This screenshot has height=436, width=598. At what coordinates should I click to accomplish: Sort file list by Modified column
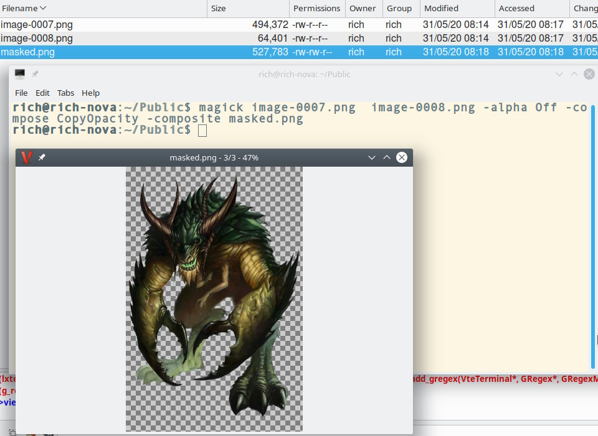tap(457, 8)
